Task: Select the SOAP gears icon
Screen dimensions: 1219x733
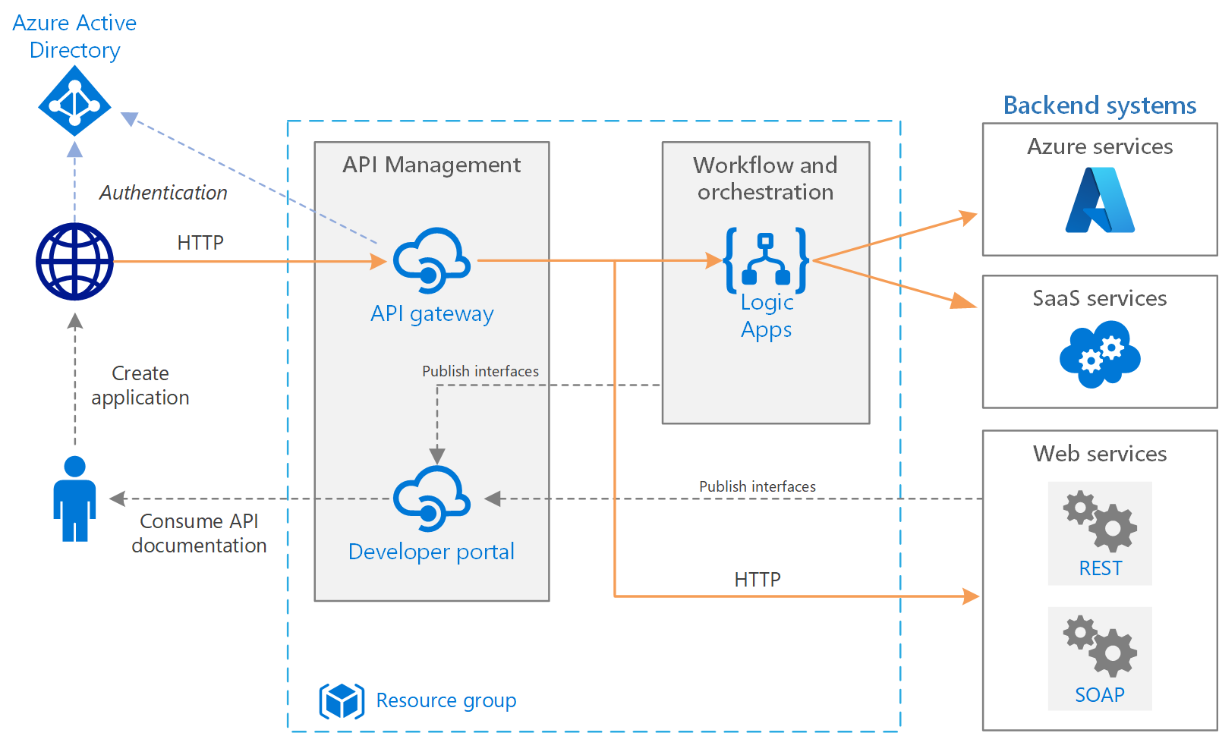Action: 1100,646
